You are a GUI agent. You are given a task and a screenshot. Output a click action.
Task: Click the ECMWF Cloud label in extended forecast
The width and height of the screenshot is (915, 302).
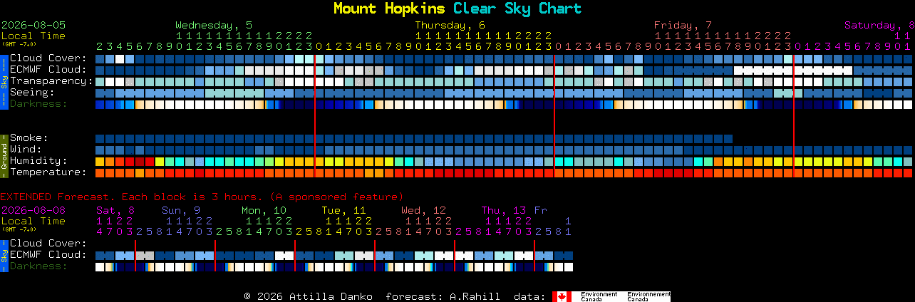coord(48,255)
